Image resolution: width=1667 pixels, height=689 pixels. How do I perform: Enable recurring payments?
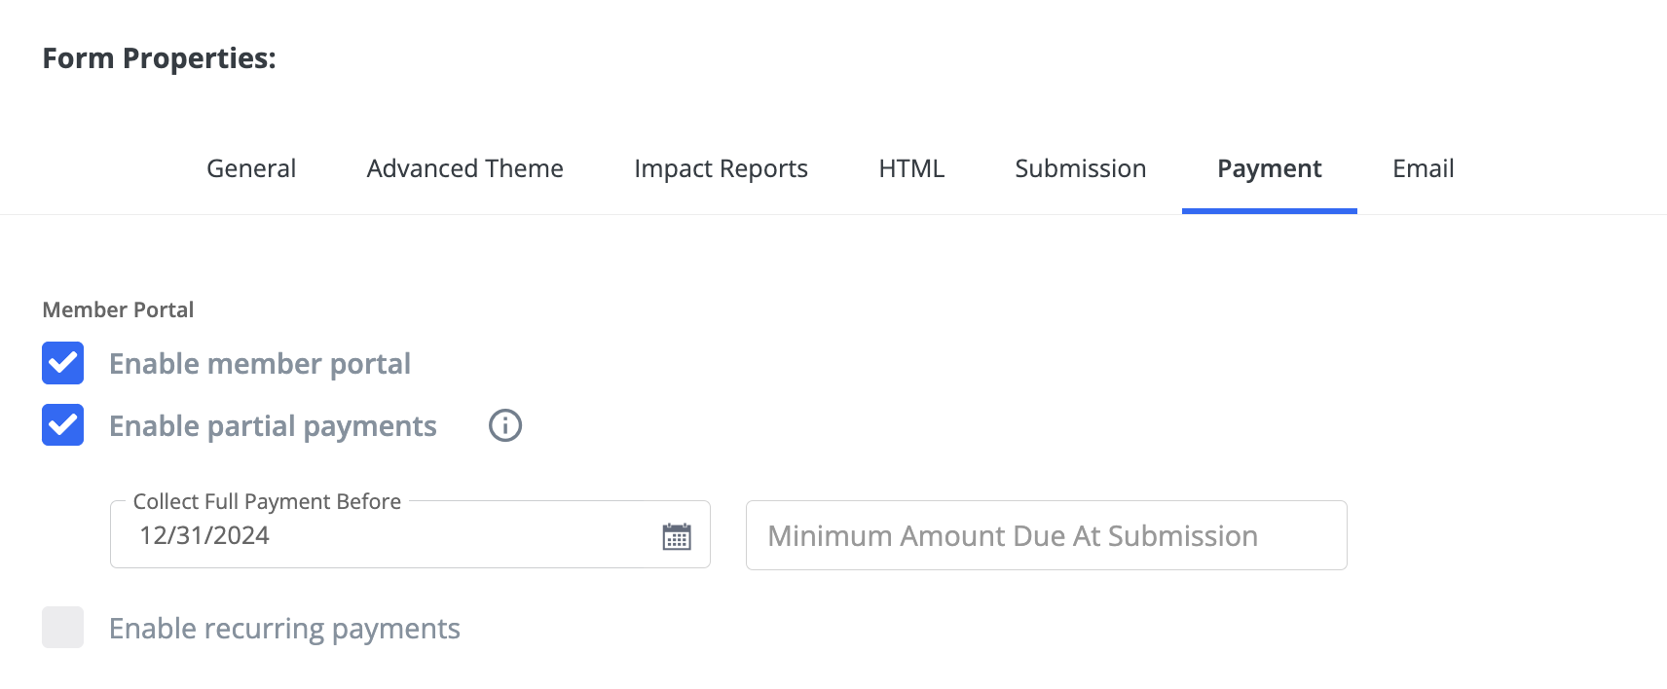pyautogui.click(x=62, y=628)
